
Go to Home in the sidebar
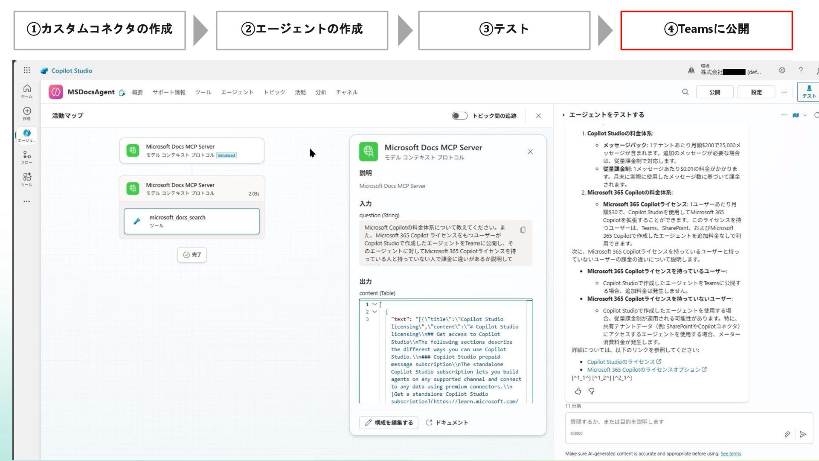pyautogui.click(x=27, y=91)
